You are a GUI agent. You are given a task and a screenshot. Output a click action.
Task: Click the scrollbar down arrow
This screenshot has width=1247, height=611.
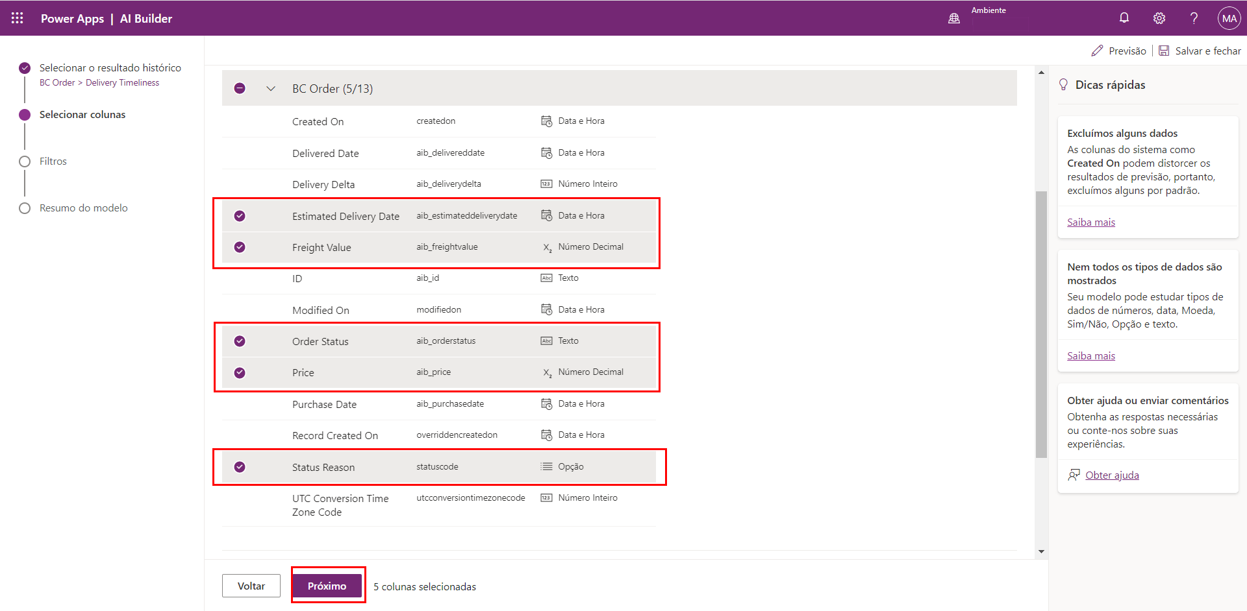pyautogui.click(x=1041, y=552)
